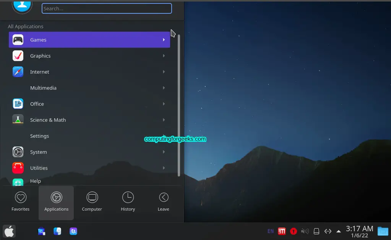Open the Science & Math category
The width and height of the screenshot is (391, 240).
click(89, 120)
